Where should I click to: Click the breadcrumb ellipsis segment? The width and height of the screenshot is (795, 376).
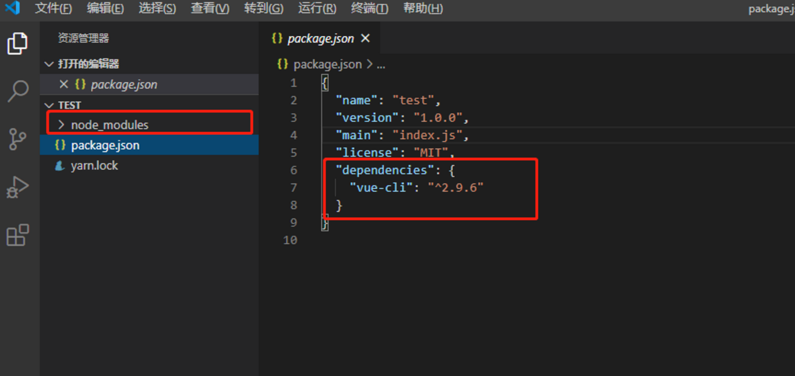pyautogui.click(x=381, y=64)
